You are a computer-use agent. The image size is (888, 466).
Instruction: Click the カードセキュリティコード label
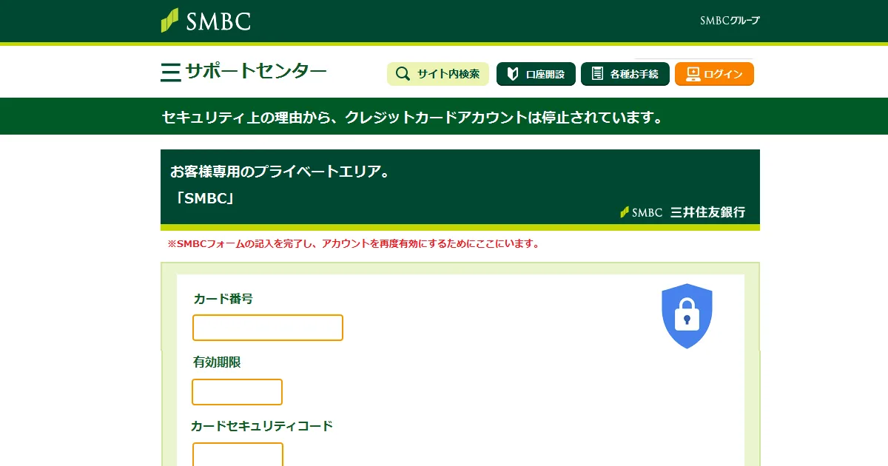[x=262, y=426]
